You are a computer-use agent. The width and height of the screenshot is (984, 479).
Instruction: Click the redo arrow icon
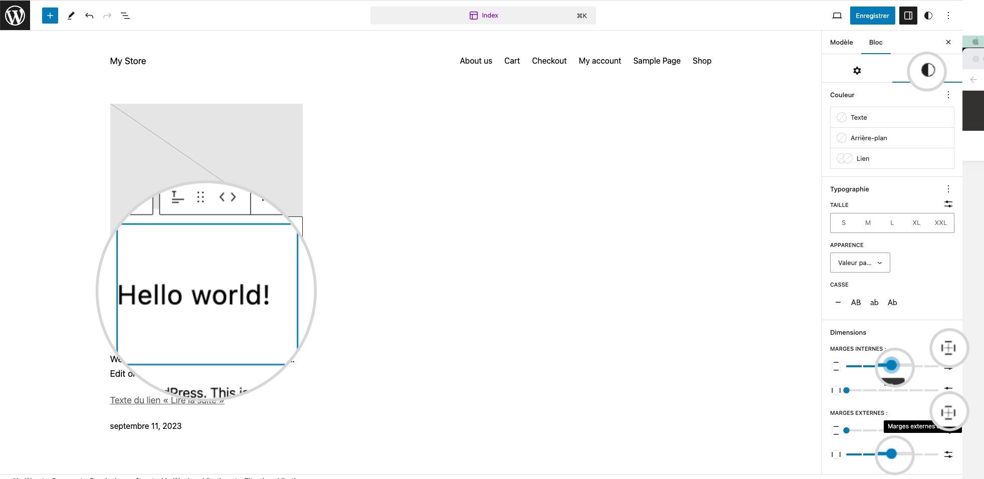(107, 16)
